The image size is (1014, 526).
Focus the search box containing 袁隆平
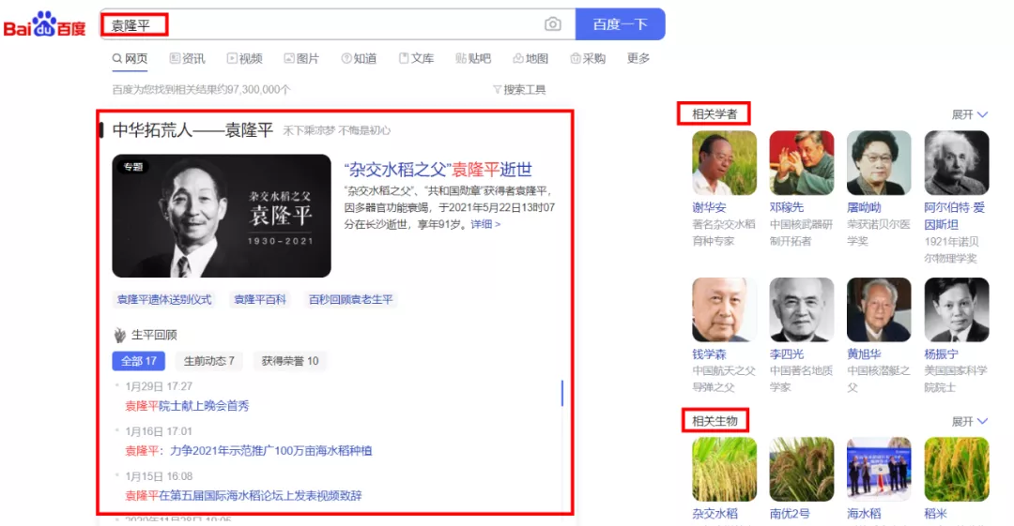coord(336,24)
